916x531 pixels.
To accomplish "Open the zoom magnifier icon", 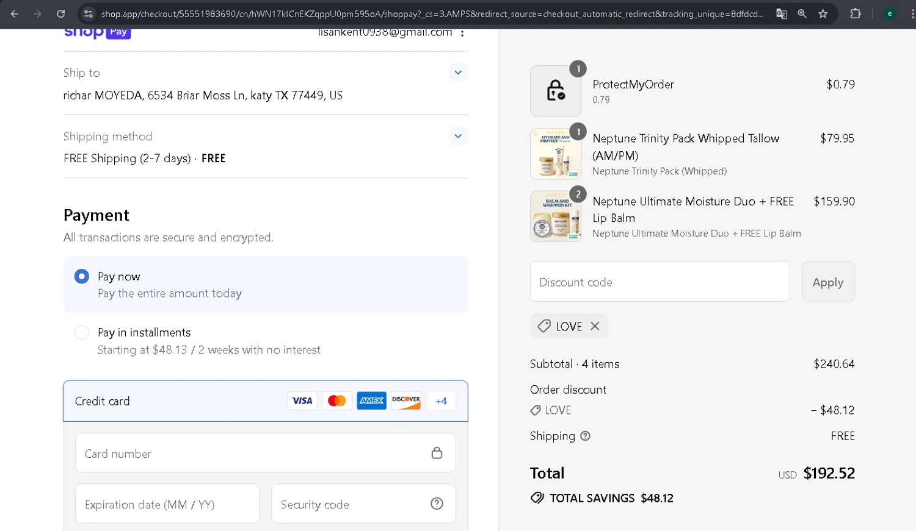I will tap(802, 13).
